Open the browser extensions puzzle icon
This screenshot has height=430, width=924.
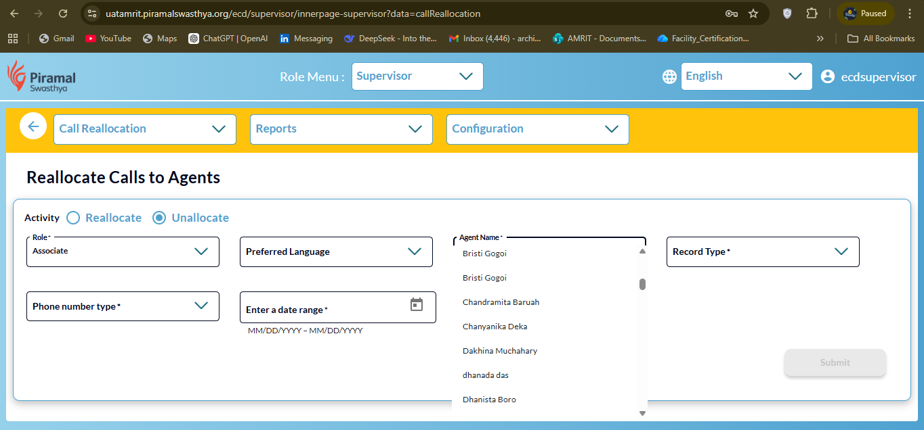point(812,14)
